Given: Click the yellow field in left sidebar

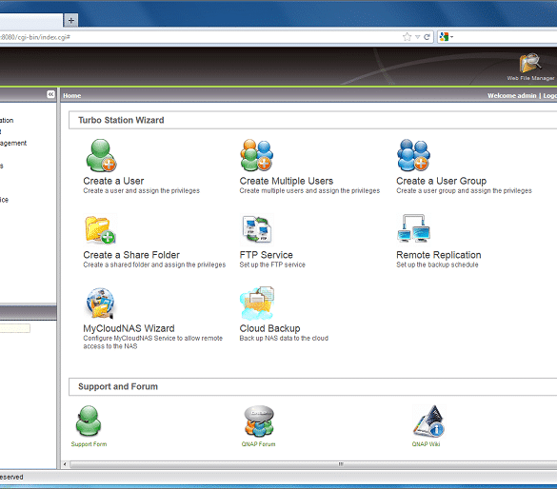Looking at the screenshot, I should pos(15,328).
